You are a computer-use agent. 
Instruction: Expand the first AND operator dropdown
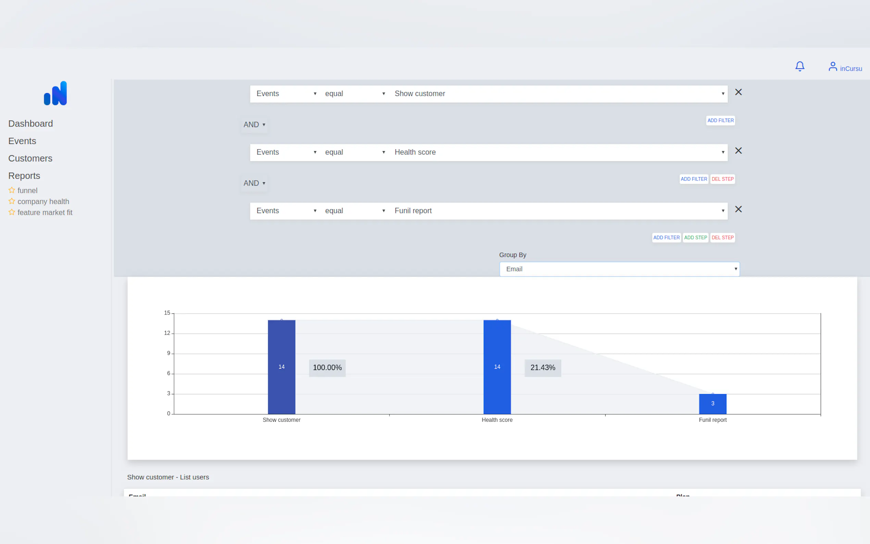point(254,124)
